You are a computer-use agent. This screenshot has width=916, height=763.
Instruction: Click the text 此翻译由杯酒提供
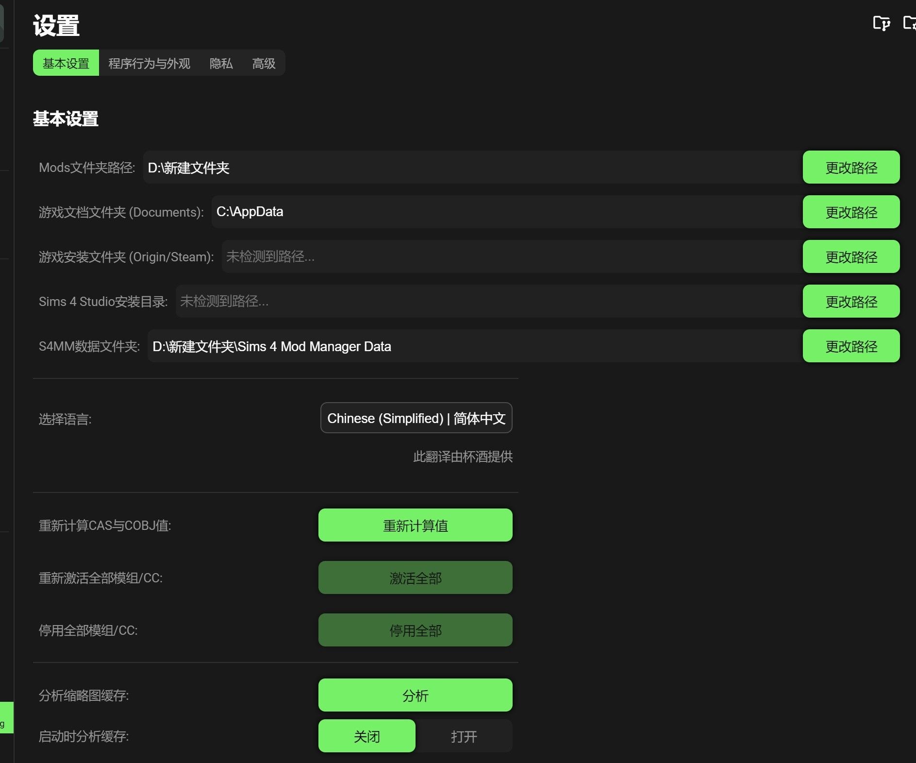tap(463, 457)
